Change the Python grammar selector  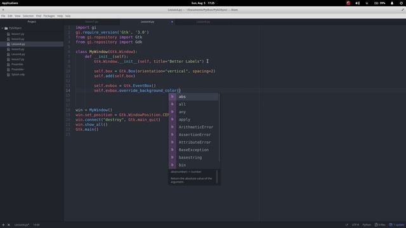pyautogui.click(x=367, y=225)
